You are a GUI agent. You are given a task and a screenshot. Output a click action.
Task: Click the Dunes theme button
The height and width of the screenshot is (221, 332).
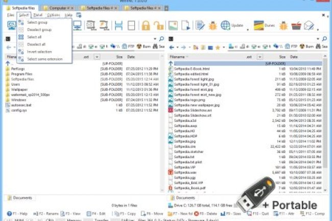[264, 26]
